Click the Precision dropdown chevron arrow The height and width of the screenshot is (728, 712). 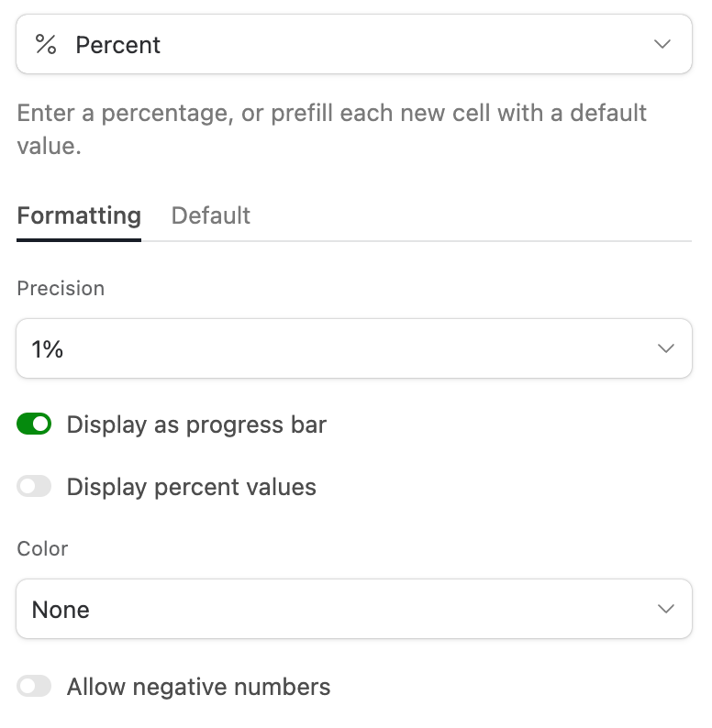(667, 349)
